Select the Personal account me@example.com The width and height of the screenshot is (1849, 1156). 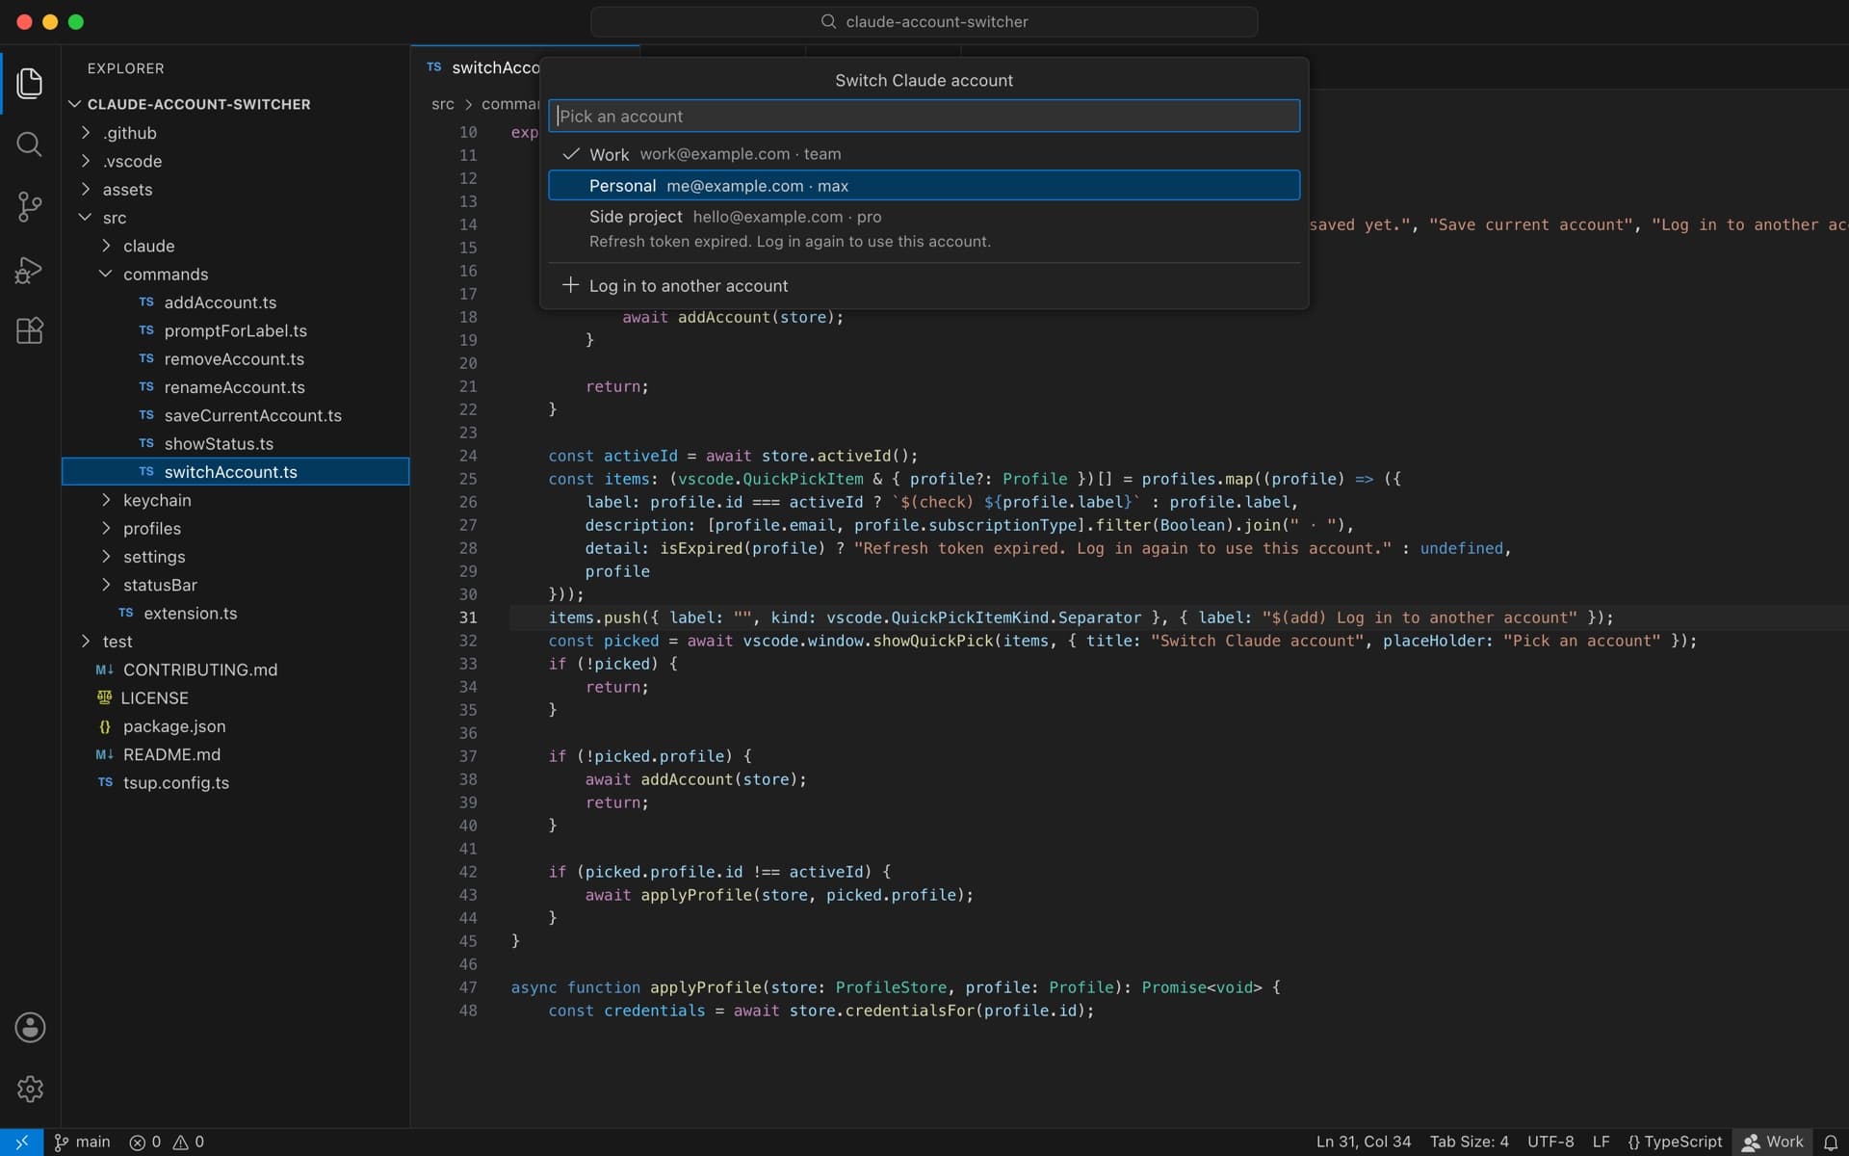(x=924, y=185)
